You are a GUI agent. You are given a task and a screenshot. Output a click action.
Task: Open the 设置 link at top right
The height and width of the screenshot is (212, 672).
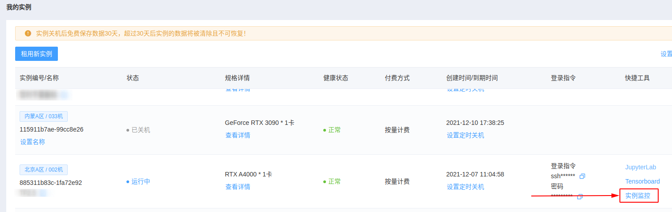tap(666, 54)
